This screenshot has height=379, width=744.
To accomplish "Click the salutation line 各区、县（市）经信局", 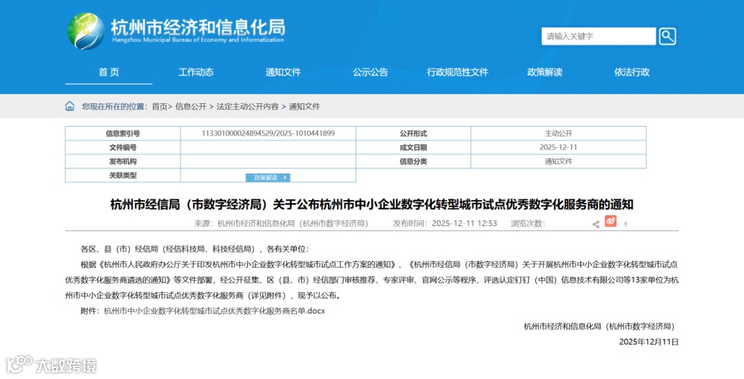I will [x=194, y=249].
